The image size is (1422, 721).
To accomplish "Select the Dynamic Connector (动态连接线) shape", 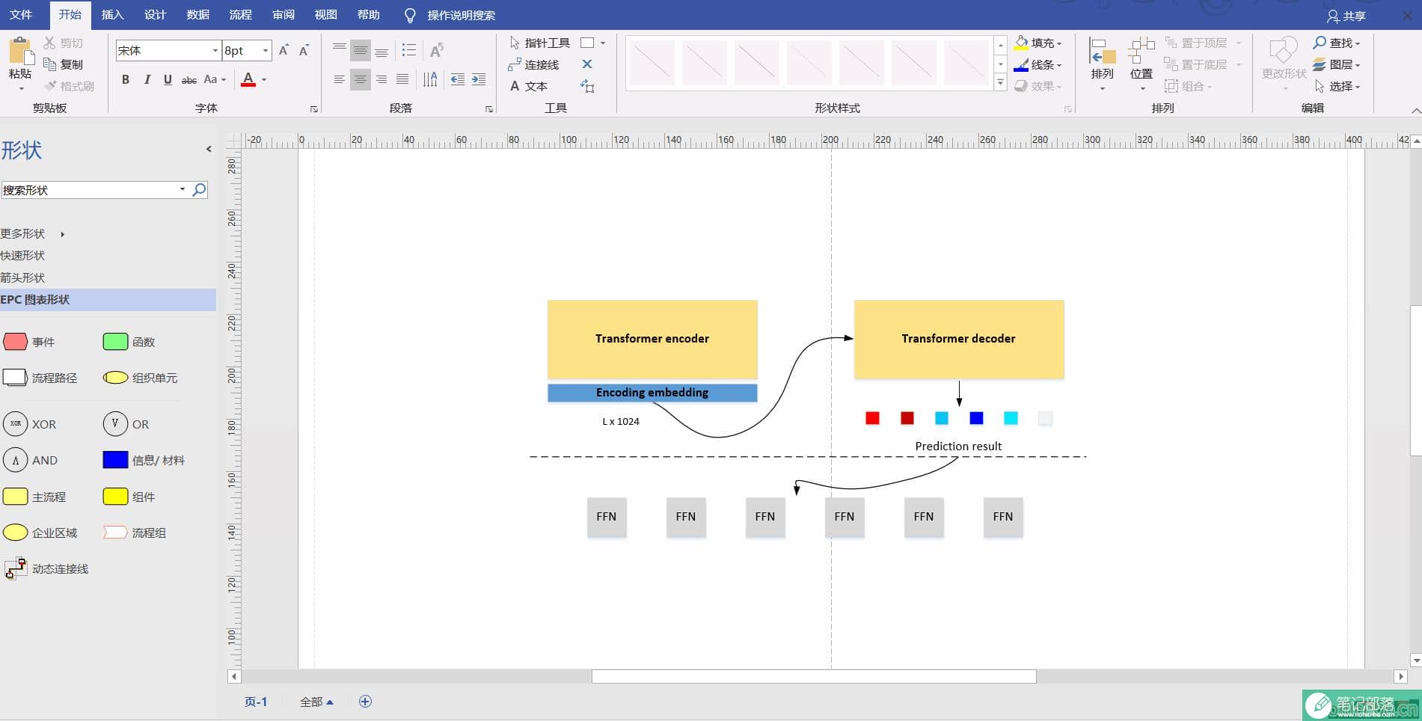I will 15,568.
